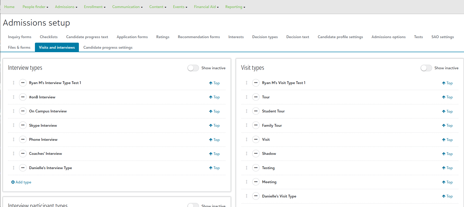Switch to the Checklists tab
The height and width of the screenshot is (207, 464).
[x=49, y=37]
